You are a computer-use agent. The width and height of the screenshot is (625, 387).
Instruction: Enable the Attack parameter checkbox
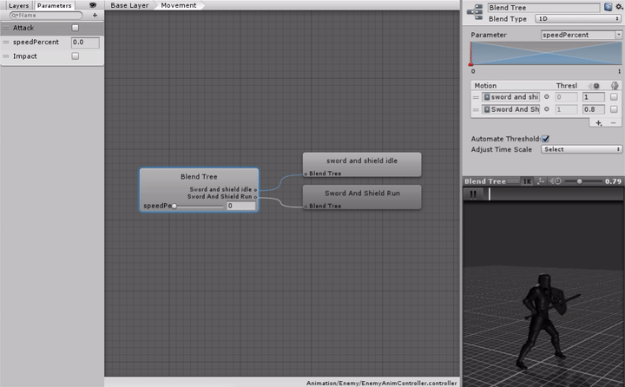tap(75, 28)
